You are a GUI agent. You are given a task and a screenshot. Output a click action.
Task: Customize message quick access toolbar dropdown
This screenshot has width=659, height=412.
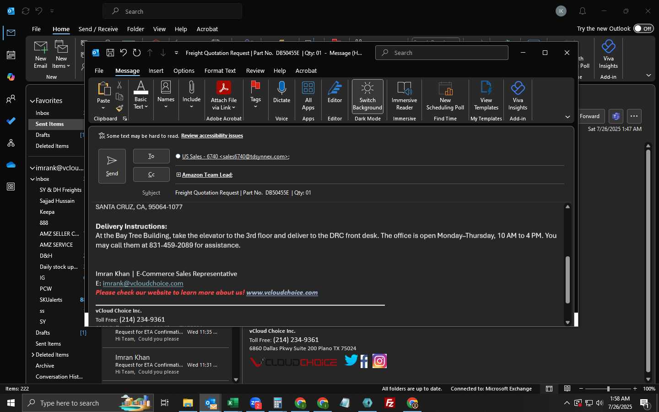[176, 53]
